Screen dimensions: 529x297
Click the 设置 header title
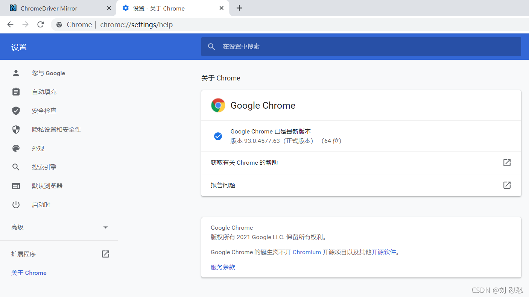[19, 47]
